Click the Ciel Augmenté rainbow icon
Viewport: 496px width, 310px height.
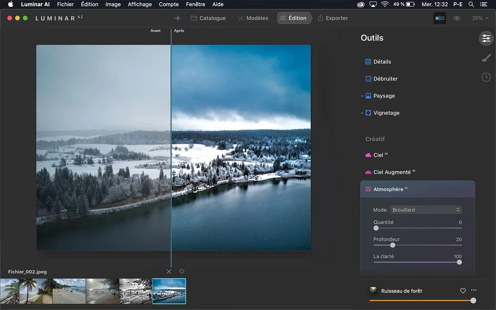click(368, 172)
